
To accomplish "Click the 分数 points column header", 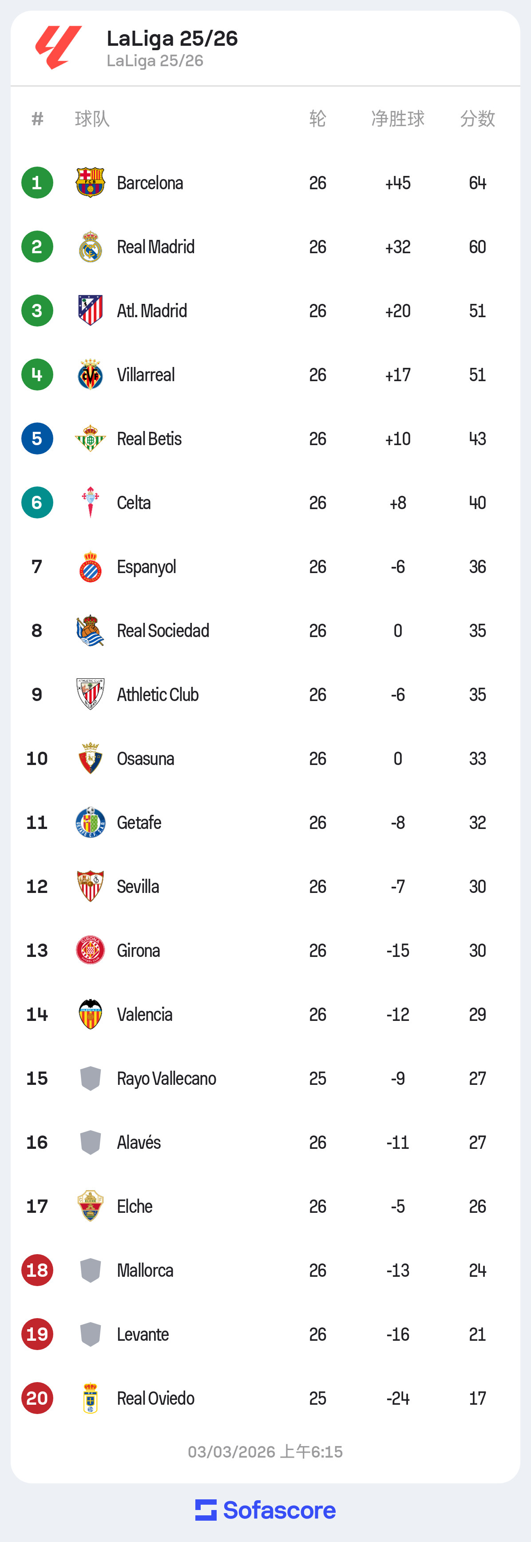I will click(x=477, y=119).
